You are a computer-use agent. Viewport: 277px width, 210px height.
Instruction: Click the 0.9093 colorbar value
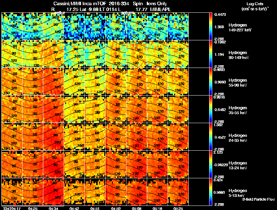tap(220, 82)
